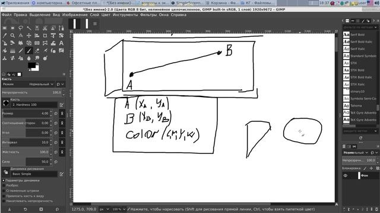Select the Ink tool

tap(53, 51)
